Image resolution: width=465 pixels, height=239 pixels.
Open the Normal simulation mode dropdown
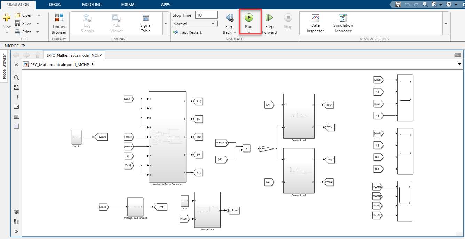click(x=195, y=24)
